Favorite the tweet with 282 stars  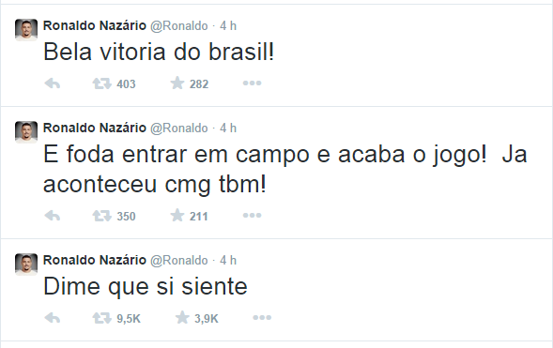177,83
